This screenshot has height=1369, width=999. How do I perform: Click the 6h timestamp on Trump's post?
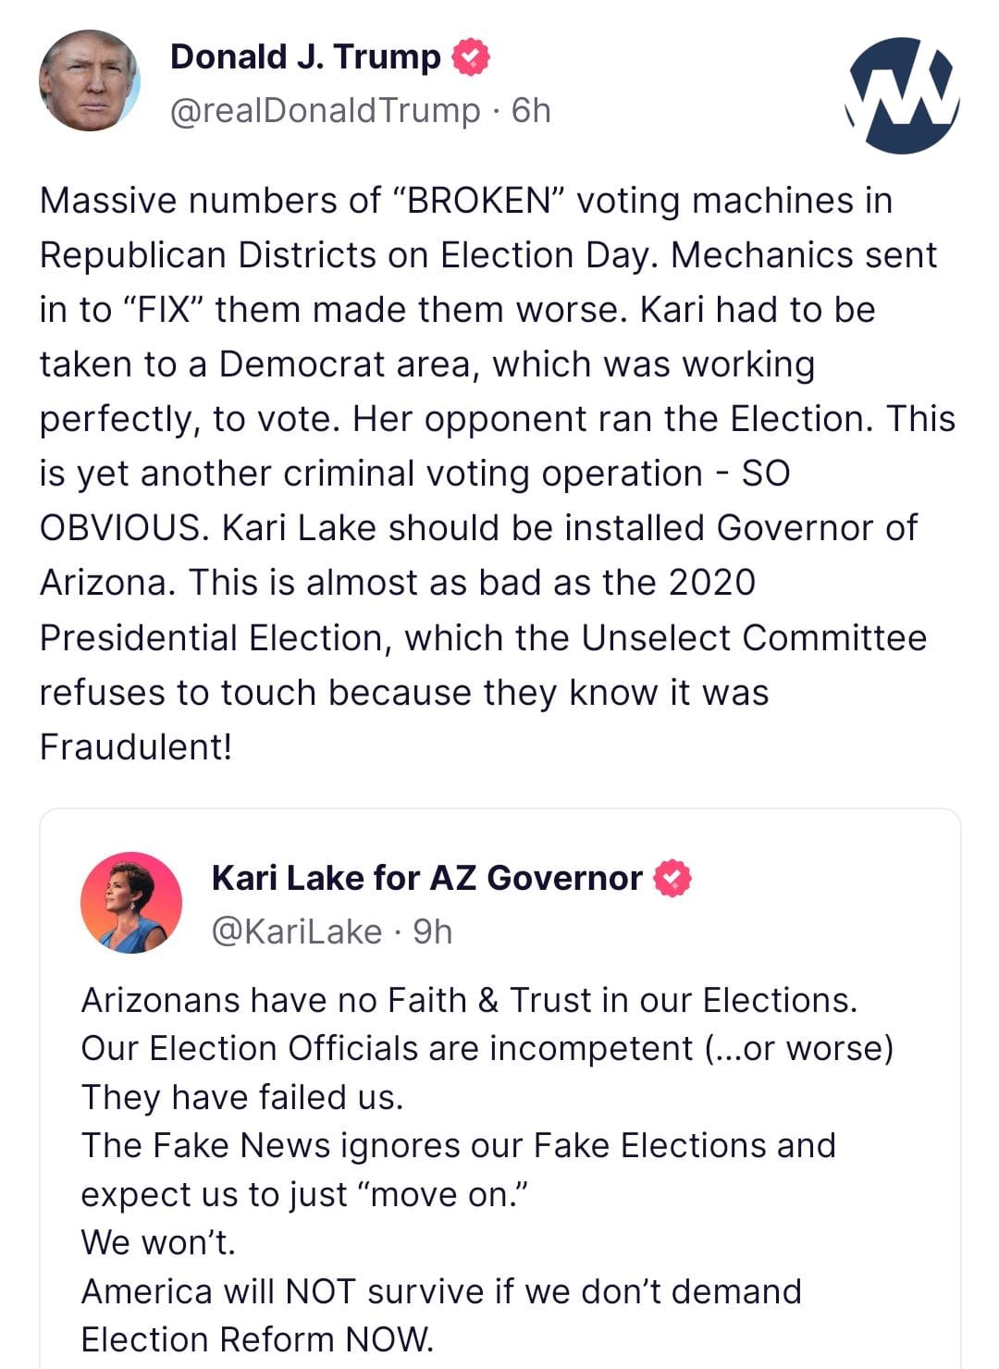pos(531,111)
